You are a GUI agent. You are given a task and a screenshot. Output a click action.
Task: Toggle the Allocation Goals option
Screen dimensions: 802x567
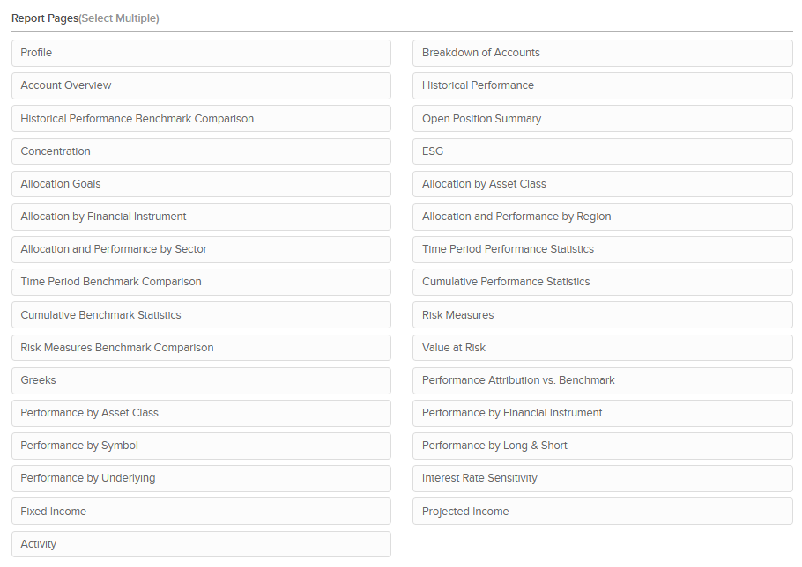pos(201,184)
